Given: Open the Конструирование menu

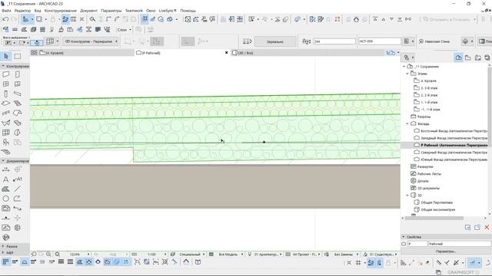Looking at the screenshot, I should coord(61,11).
